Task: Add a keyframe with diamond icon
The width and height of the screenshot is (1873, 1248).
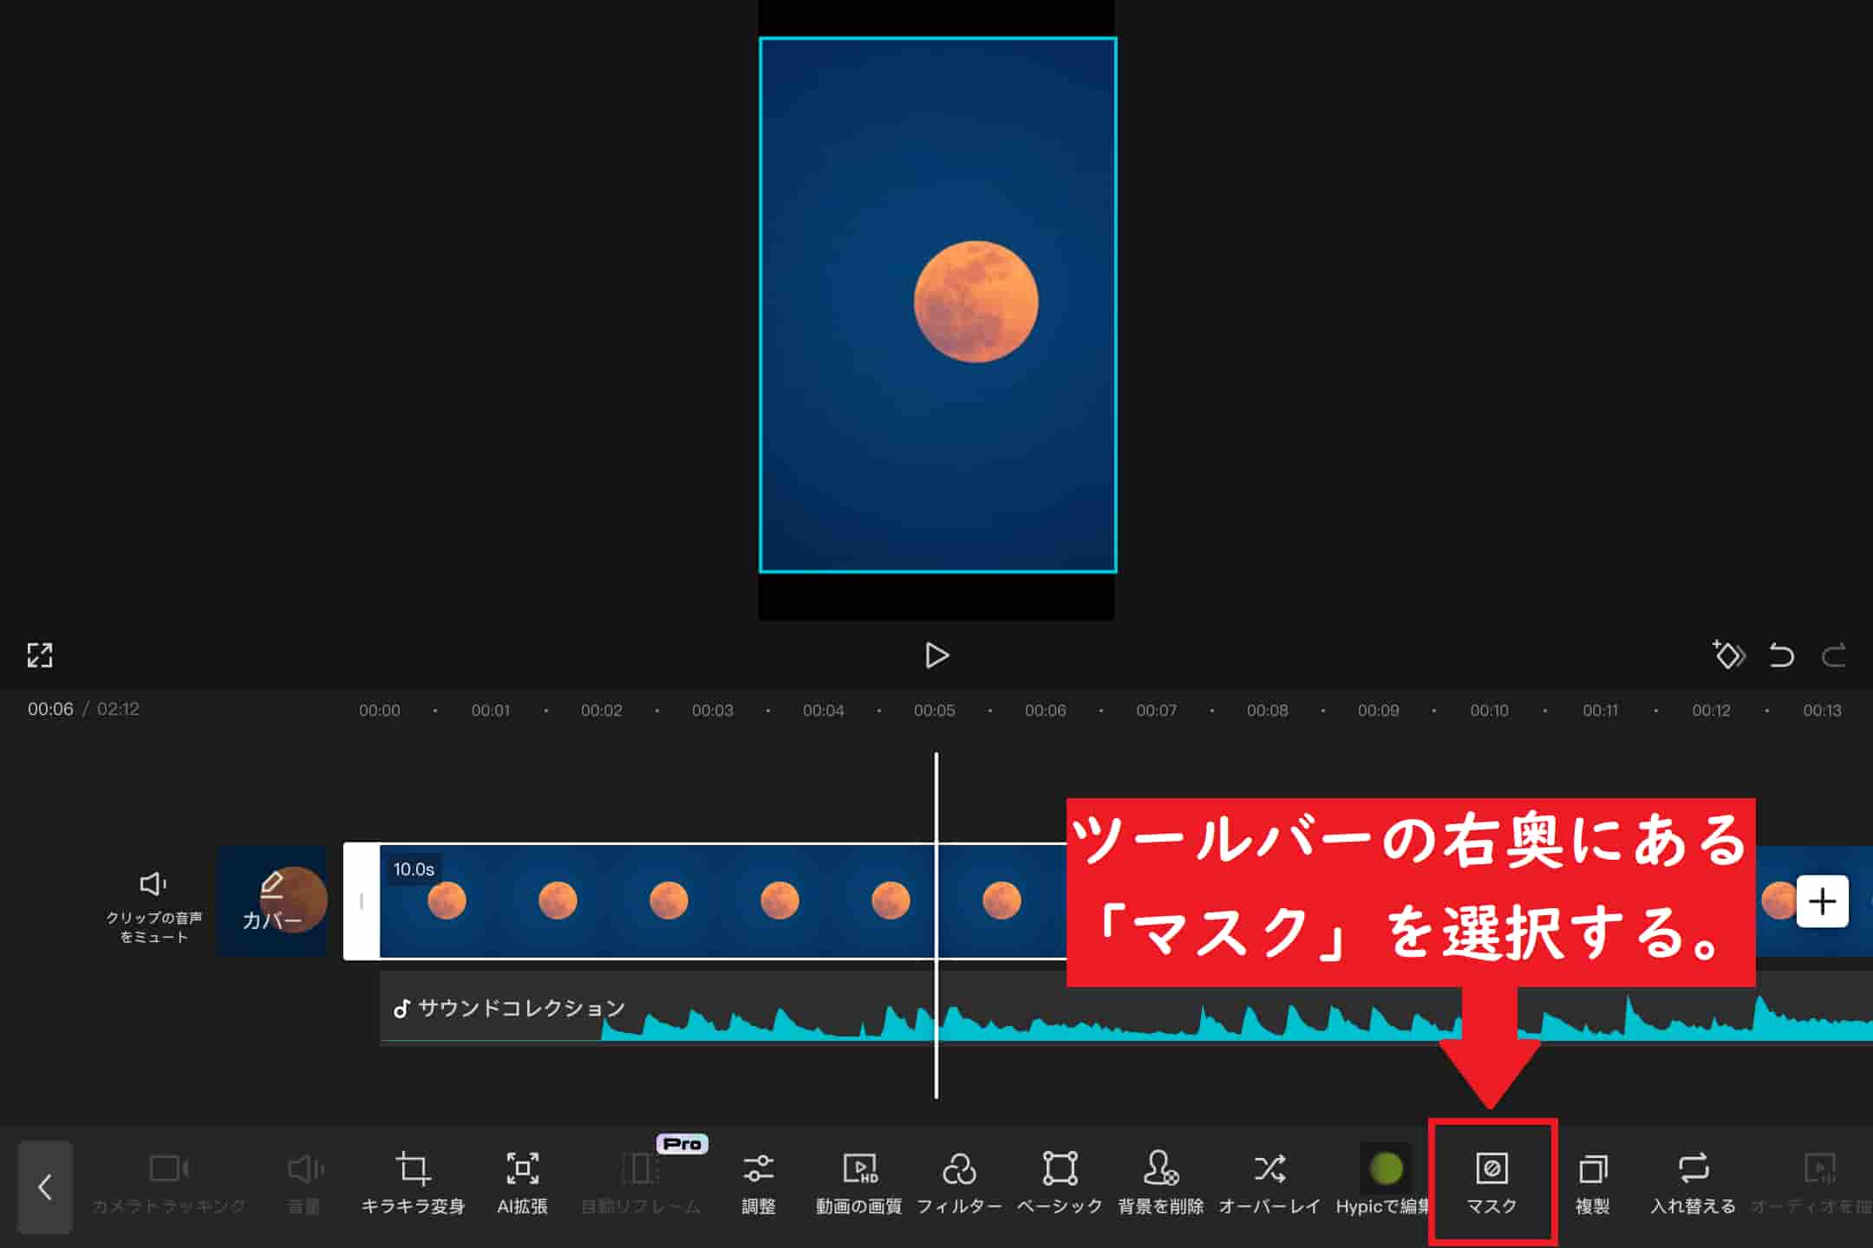Action: (x=1727, y=655)
